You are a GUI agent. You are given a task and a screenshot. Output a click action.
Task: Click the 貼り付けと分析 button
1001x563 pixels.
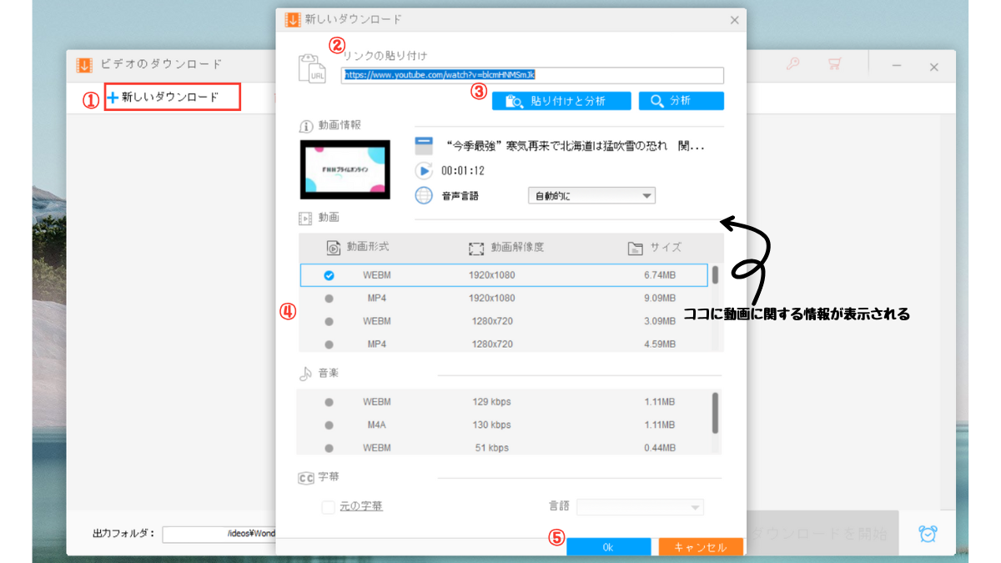pyautogui.click(x=561, y=101)
